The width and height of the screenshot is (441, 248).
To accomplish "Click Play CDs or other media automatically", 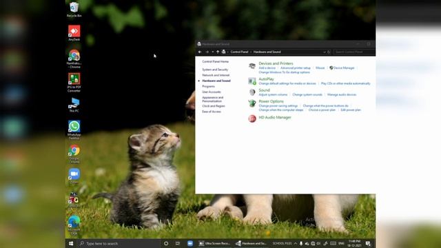I will coord(345,83).
